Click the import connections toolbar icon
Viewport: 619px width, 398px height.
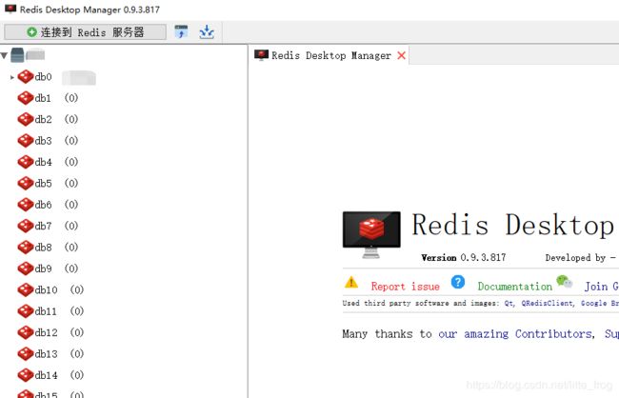point(182,32)
